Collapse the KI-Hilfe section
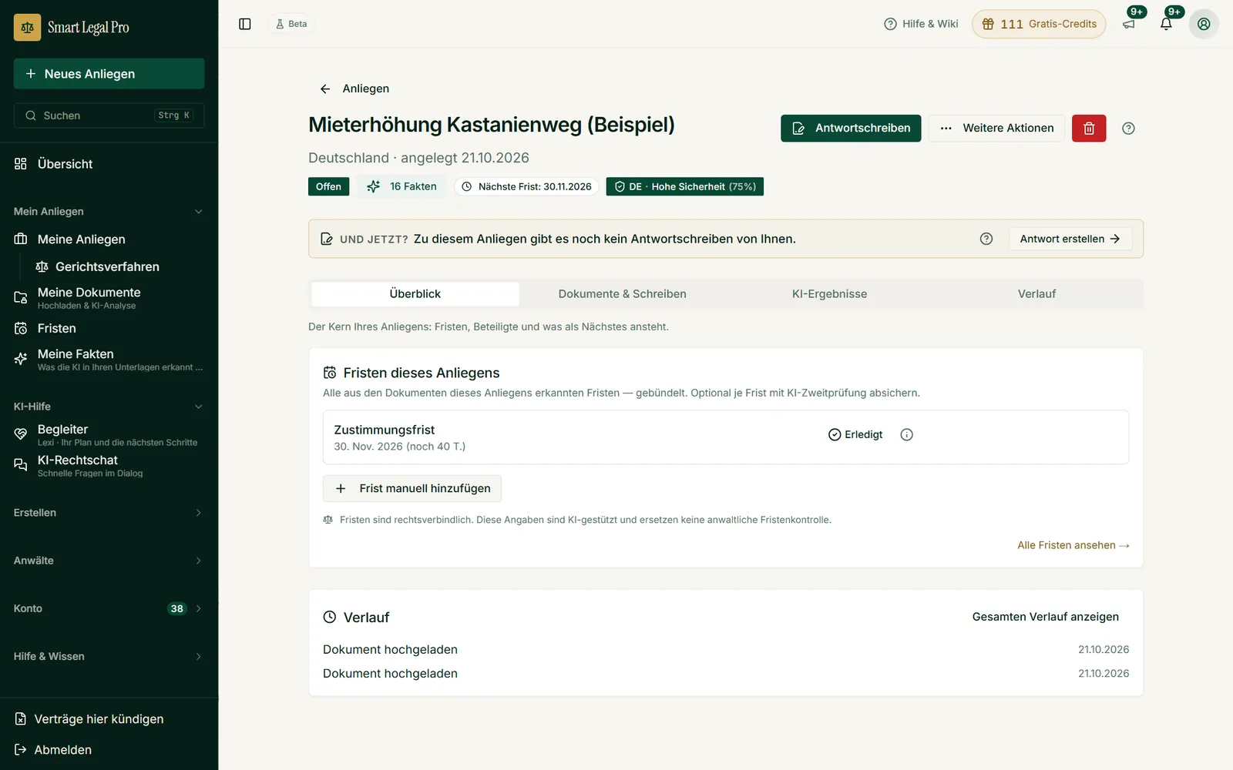Screen dimensions: 1233x770 click(x=109, y=407)
